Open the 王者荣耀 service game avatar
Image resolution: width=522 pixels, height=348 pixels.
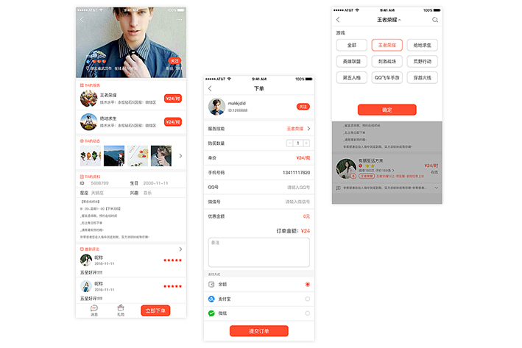pos(88,99)
